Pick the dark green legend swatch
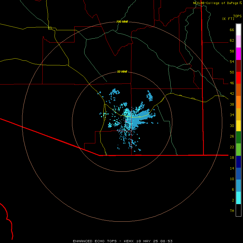The image size is (243, 243). coord(238,137)
